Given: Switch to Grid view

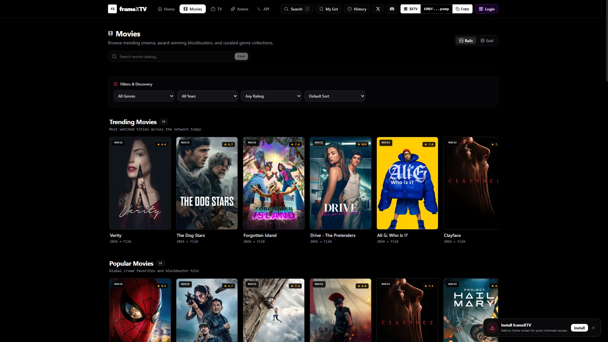Looking at the screenshot, I should pos(487,41).
